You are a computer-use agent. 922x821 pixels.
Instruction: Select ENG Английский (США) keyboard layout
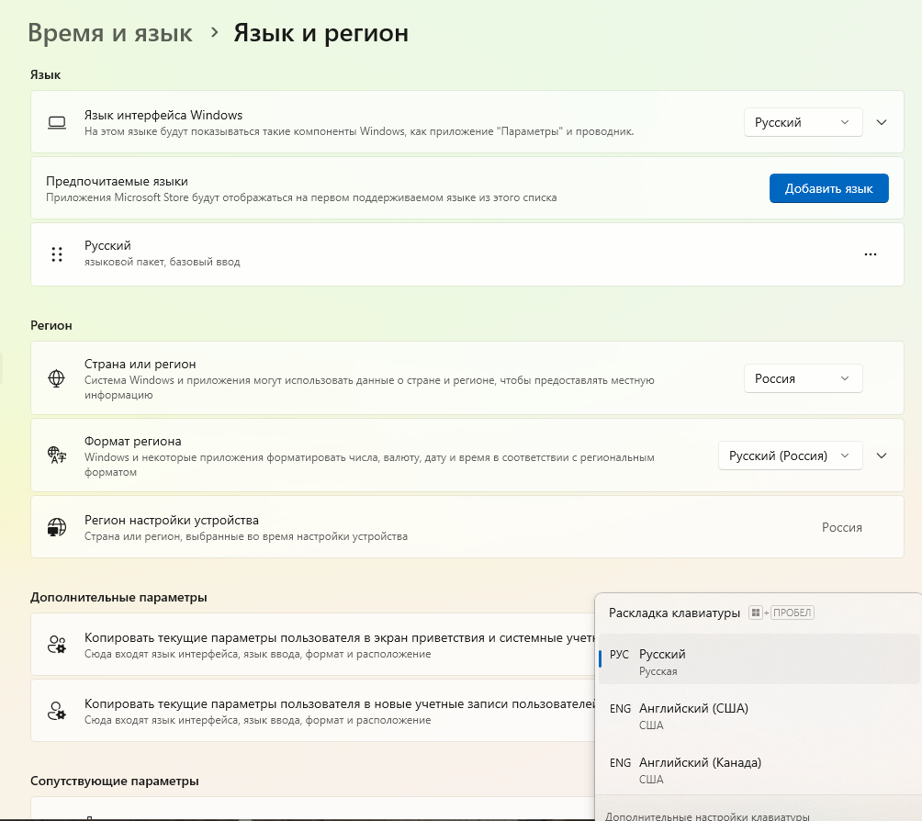click(x=759, y=715)
